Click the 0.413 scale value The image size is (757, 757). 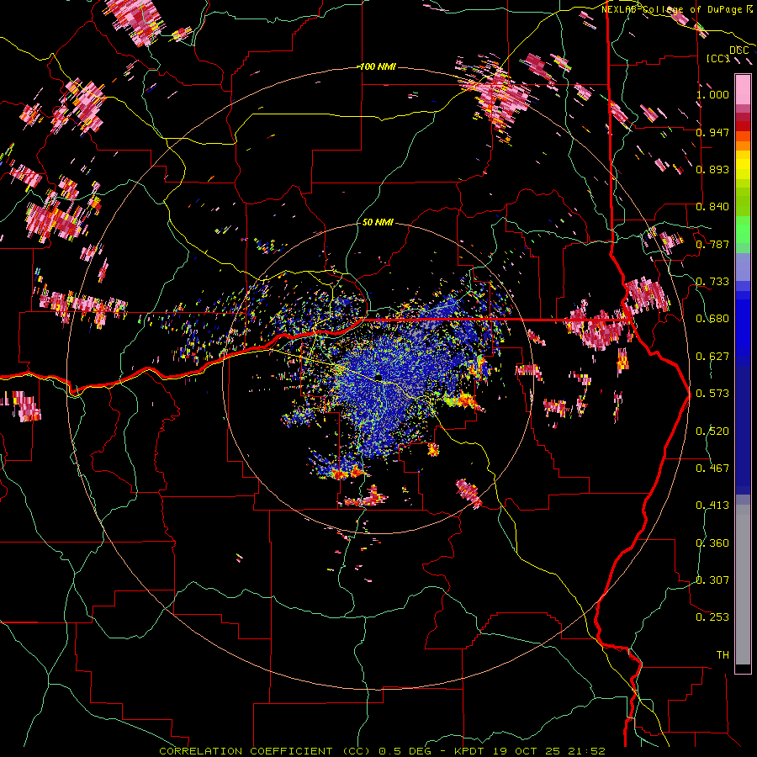click(x=712, y=506)
